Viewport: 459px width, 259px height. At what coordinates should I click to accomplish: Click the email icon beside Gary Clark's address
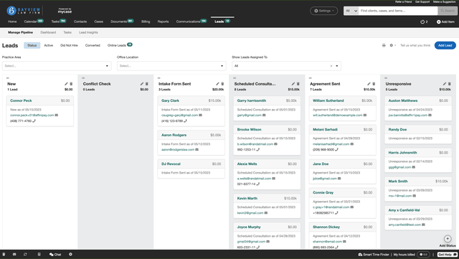(201, 115)
